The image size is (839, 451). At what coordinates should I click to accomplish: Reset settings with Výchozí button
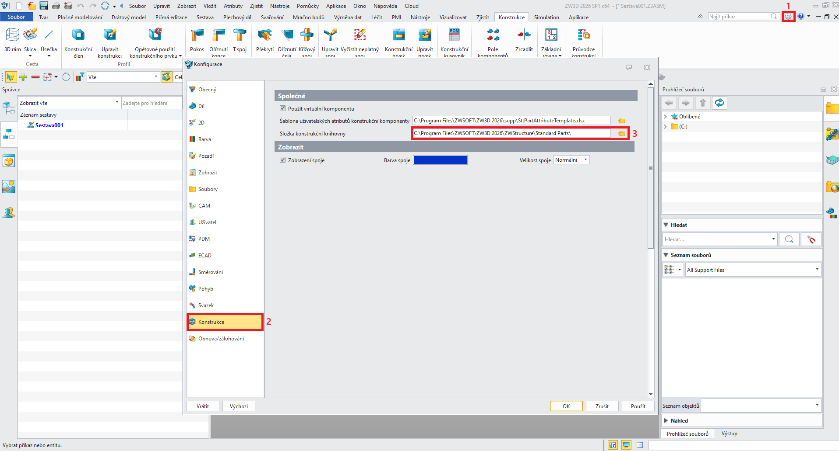[239, 406]
